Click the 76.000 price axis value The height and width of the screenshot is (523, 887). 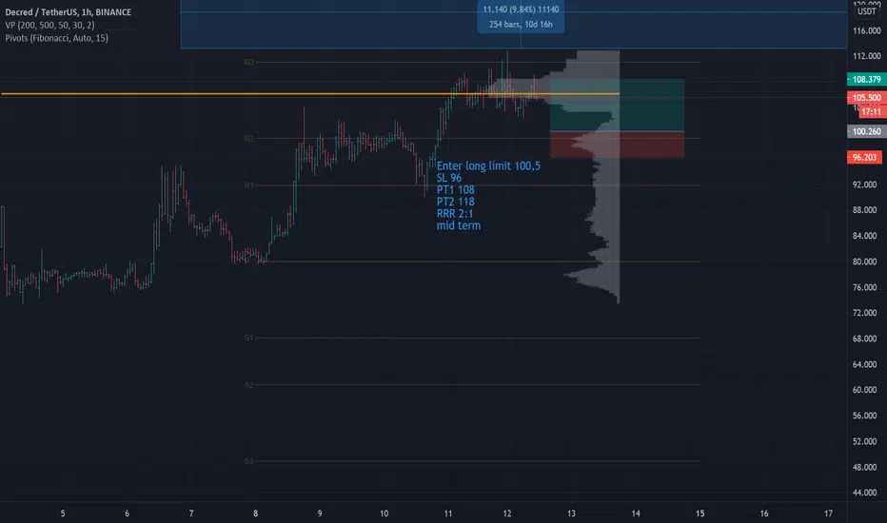click(864, 287)
